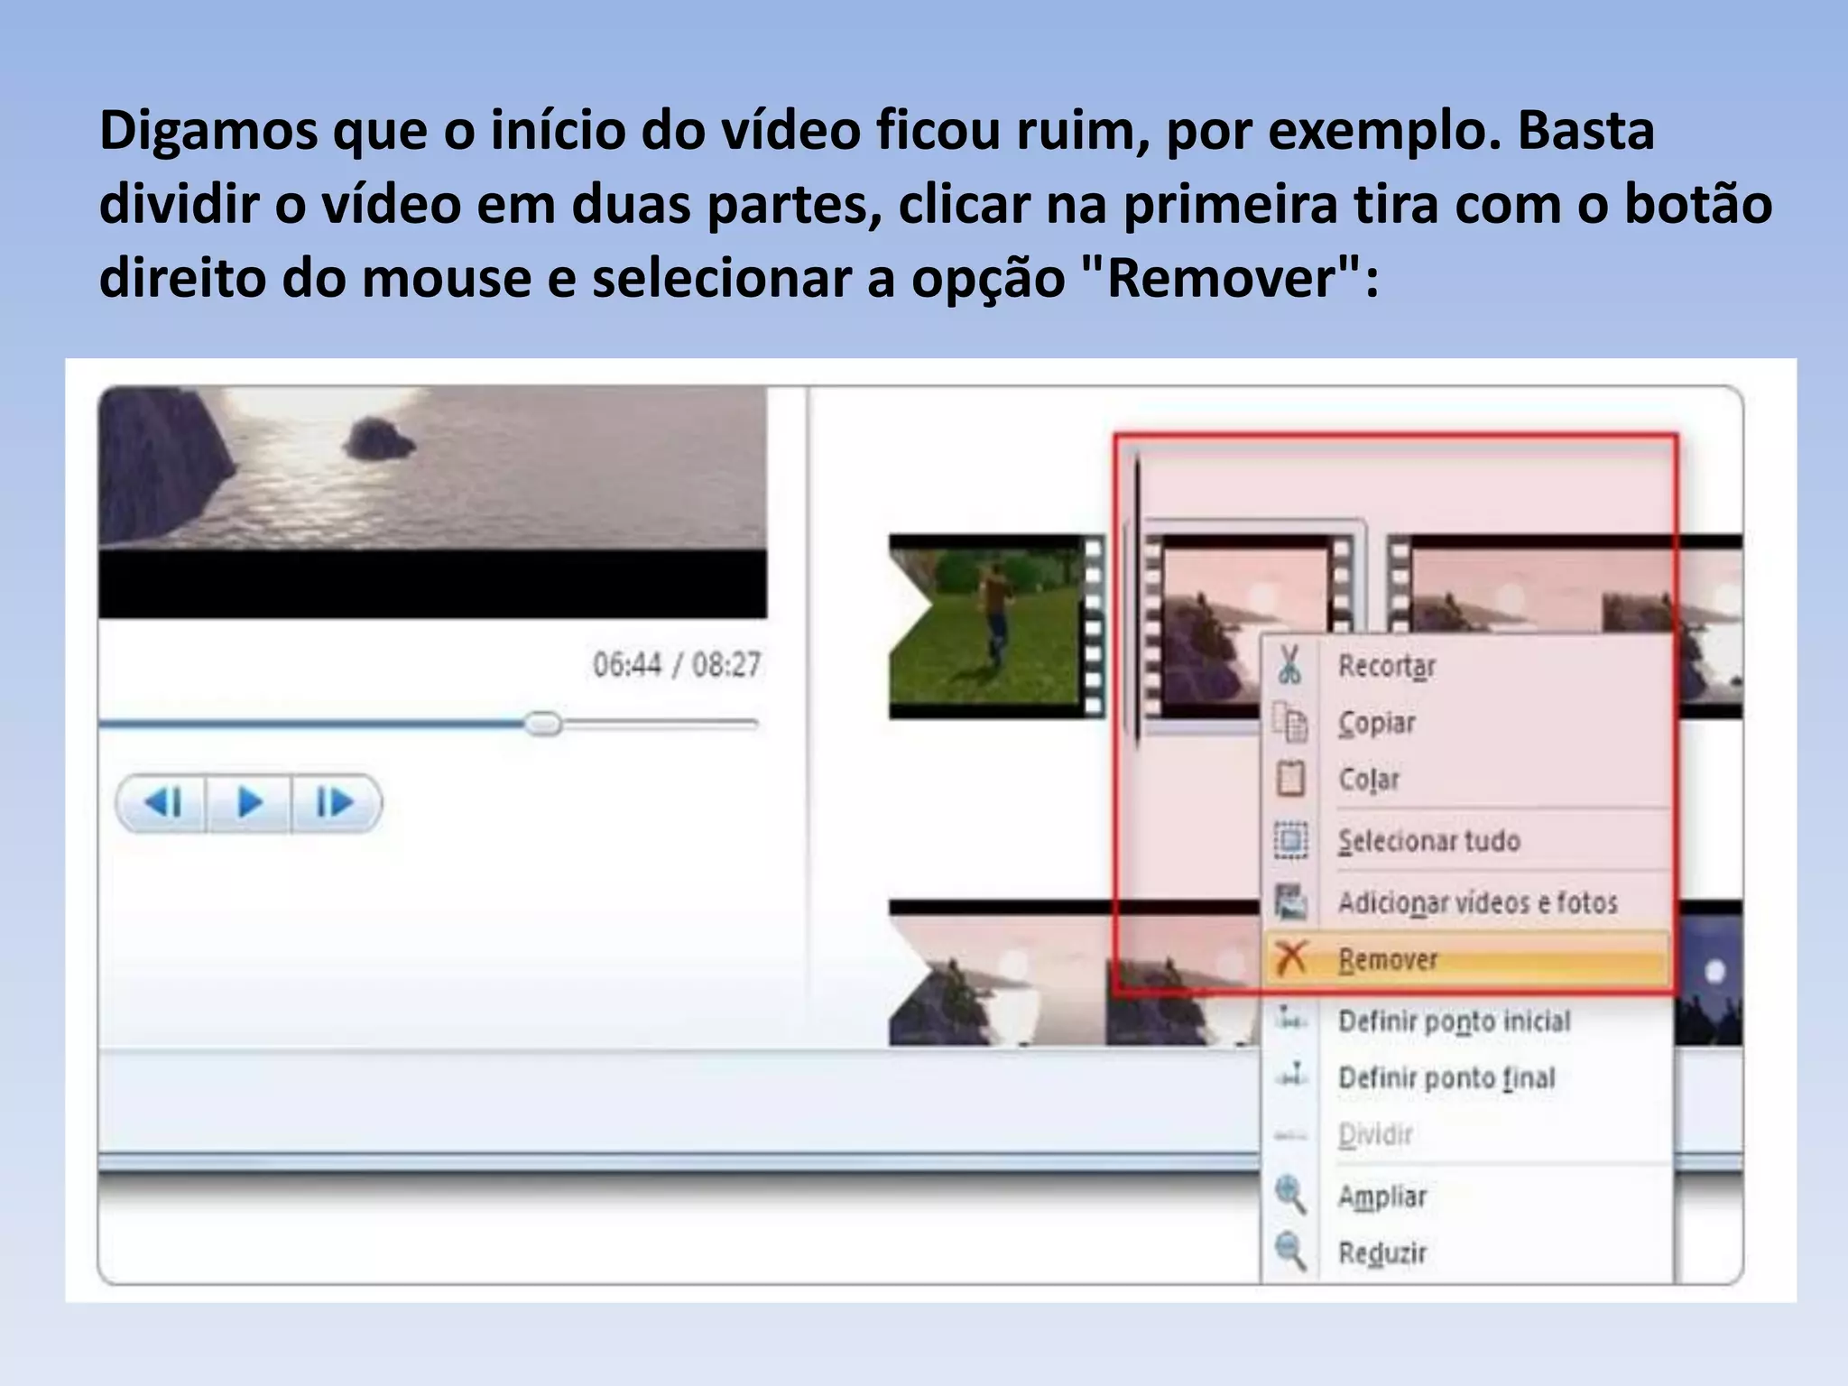The height and width of the screenshot is (1386, 1848).
Task: Click the preview seek slider handle
Action: [543, 724]
